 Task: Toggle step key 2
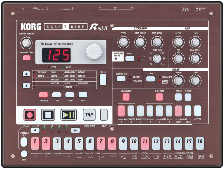click(x=46, y=143)
